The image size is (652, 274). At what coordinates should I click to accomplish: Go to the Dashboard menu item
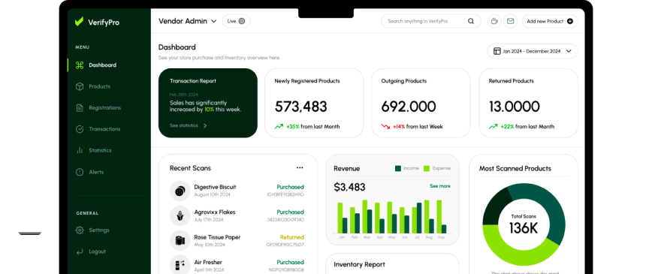(102, 65)
